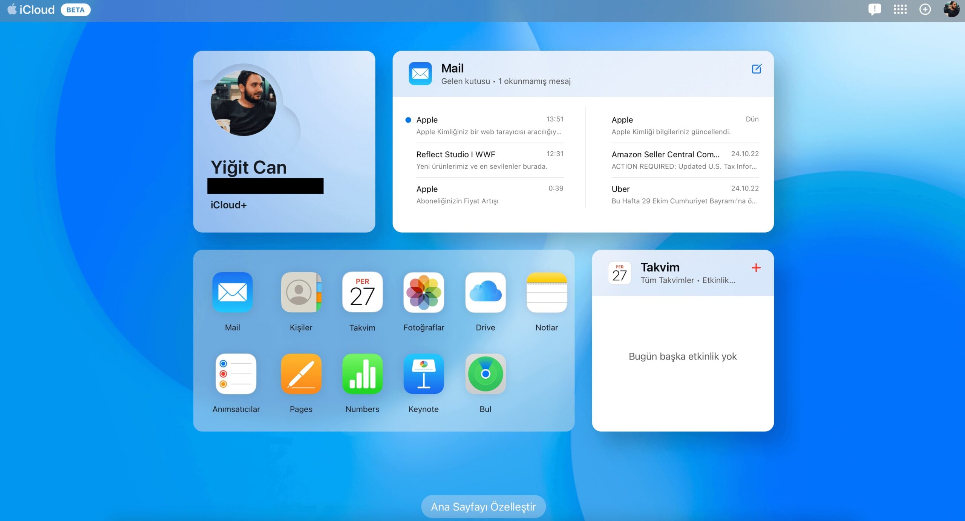Viewport: 965px width, 521px height.
Task: Click the feedback speech bubble icon
Action: click(x=874, y=9)
